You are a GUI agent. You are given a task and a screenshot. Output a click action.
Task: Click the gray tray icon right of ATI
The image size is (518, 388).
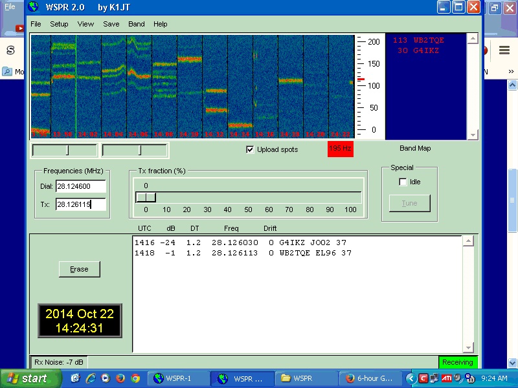coord(458,378)
